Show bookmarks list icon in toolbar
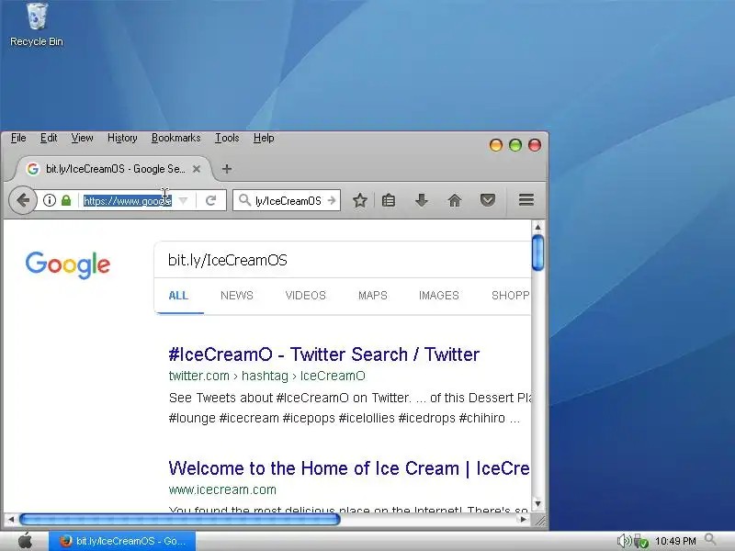 [389, 200]
